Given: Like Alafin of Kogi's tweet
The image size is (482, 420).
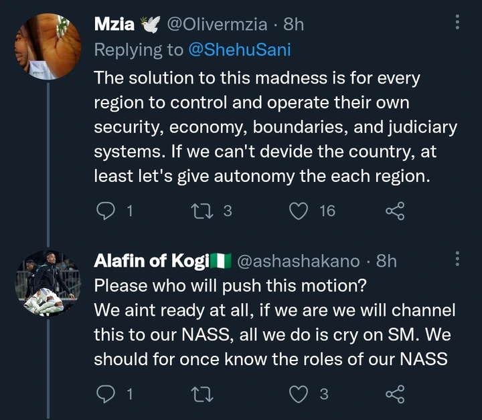Looking at the screenshot, I should (x=297, y=395).
